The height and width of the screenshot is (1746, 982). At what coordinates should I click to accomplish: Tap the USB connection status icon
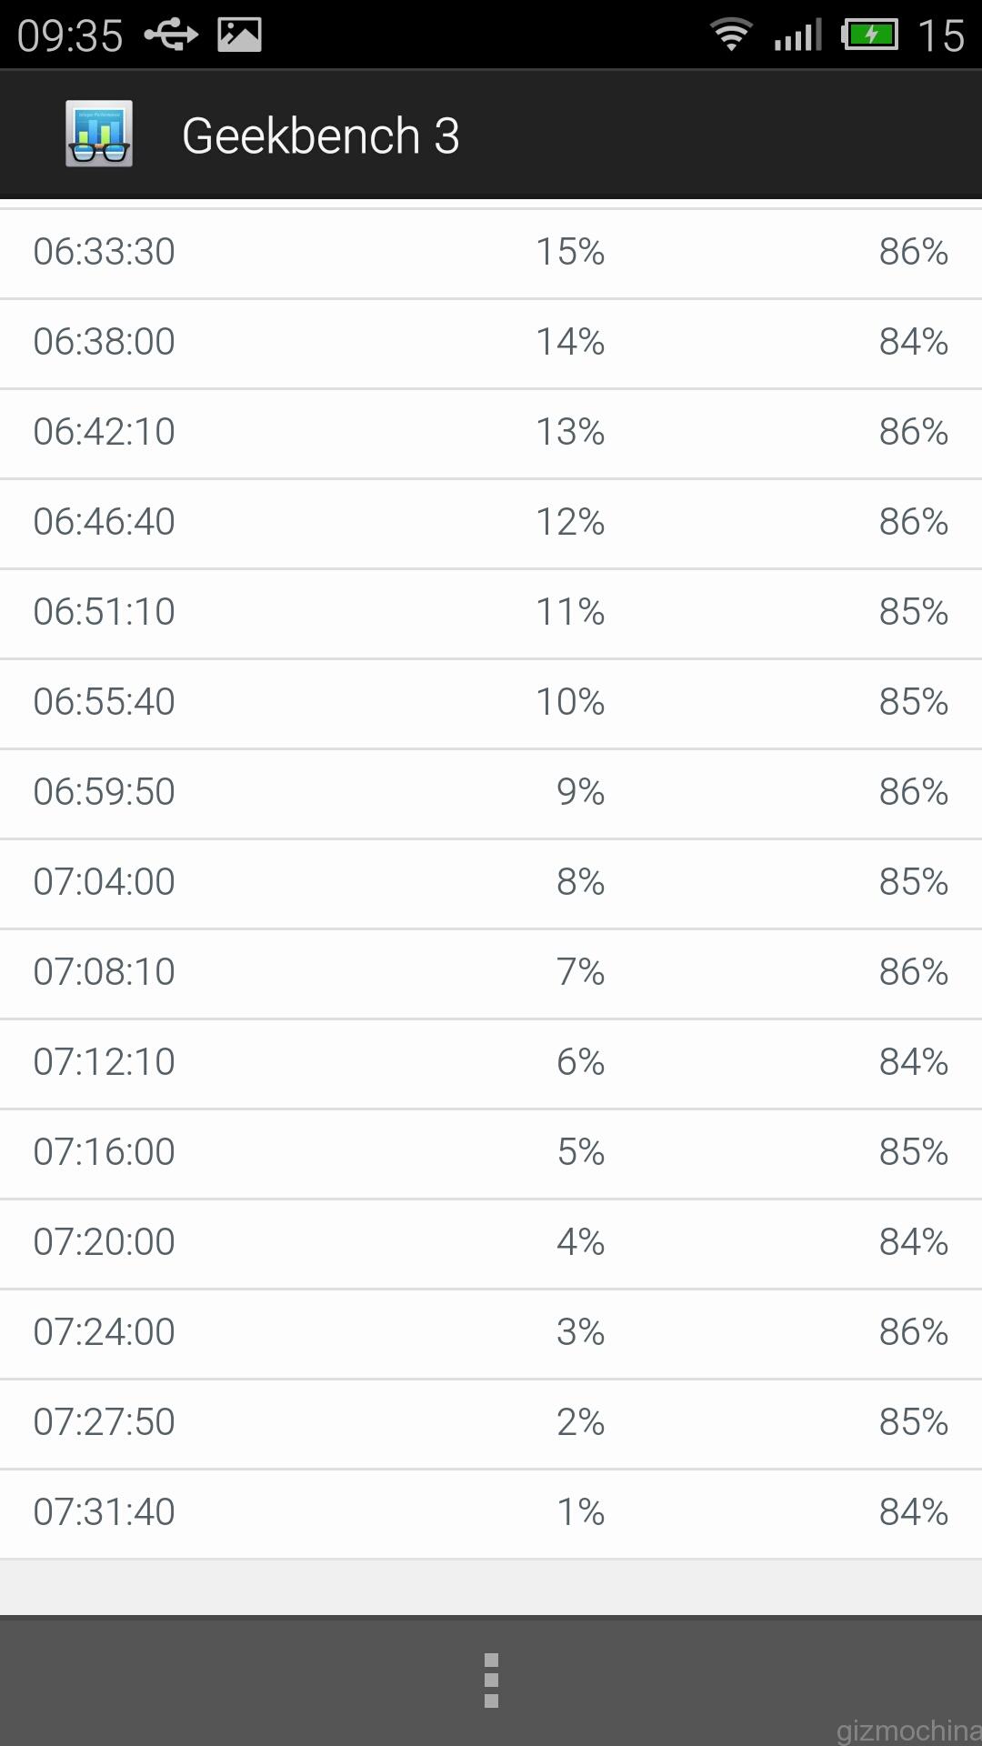pos(171,35)
